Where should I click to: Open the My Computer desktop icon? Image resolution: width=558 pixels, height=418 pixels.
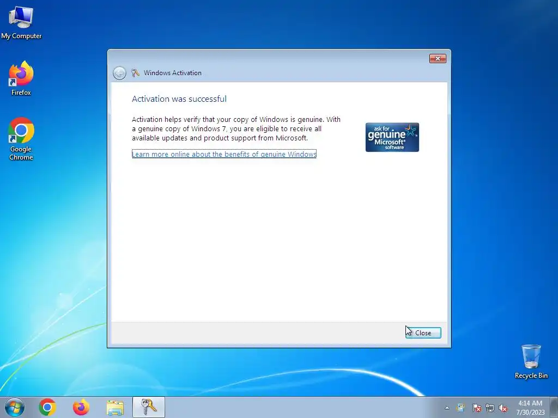pyautogui.click(x=21, y=23)
